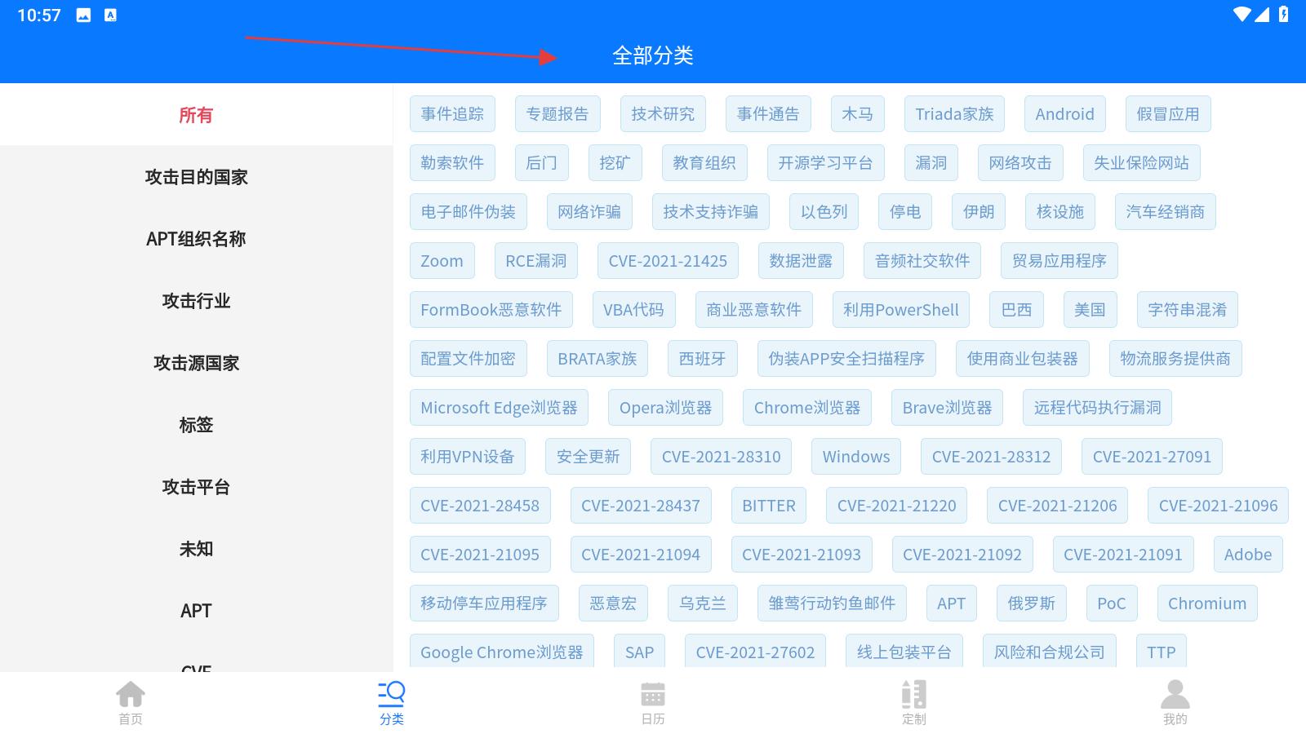
Task: Tap the 后门 tag
Action: pos(542,163)
